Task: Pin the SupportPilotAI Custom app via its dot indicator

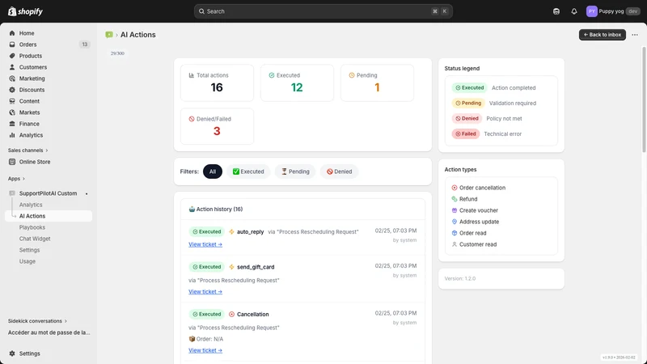Action: click(x=87, y=193)
